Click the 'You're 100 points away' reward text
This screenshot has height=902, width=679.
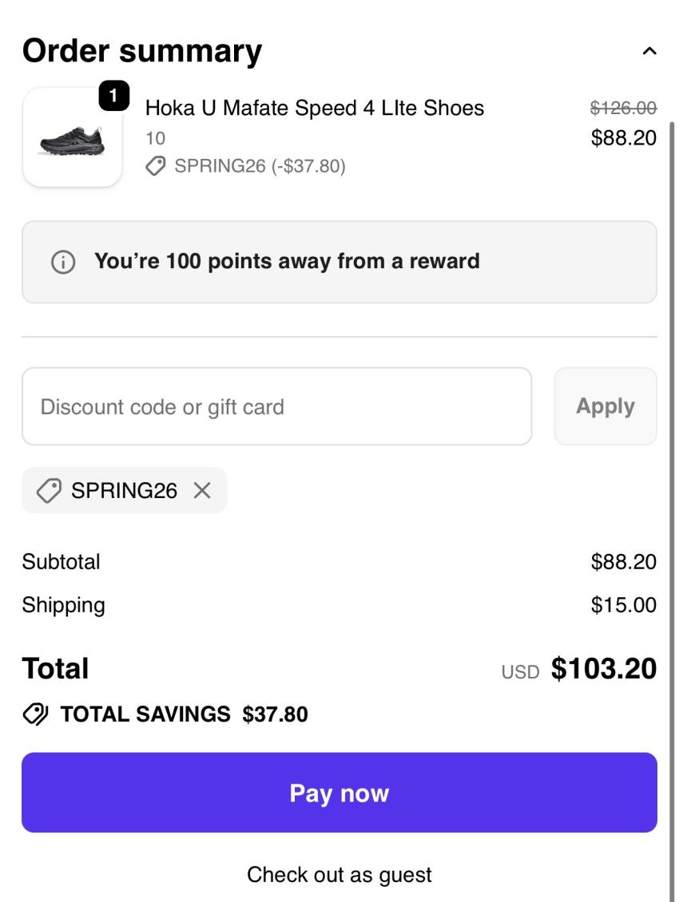[287, 261]
